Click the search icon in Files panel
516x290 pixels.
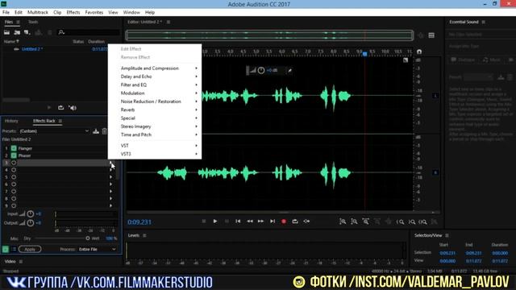pos(61,32)
